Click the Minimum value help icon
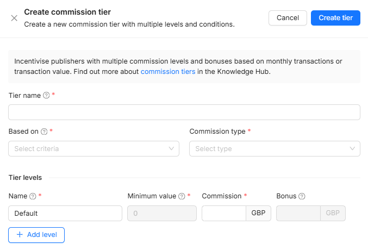This screenshot has width=368, height=250. pyautogui.click(x=181, y=196)
